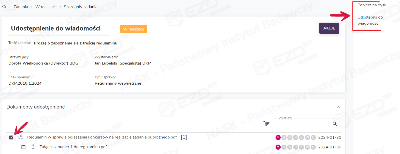Screen dimensions: 400x154
Task: Click the home icon in breadcrumb
Action: tap(4, 7)
